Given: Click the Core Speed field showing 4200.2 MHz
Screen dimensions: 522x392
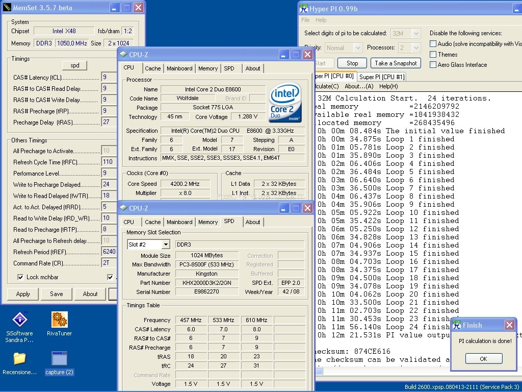Looking at the screenshot, I should [x=185, y=184].
